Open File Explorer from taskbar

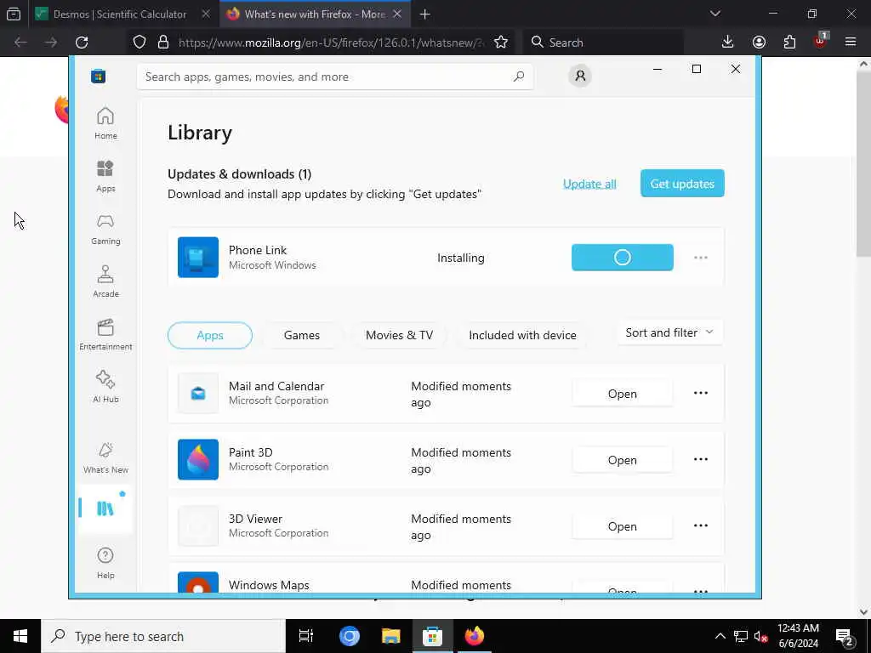tap(391, 636)
